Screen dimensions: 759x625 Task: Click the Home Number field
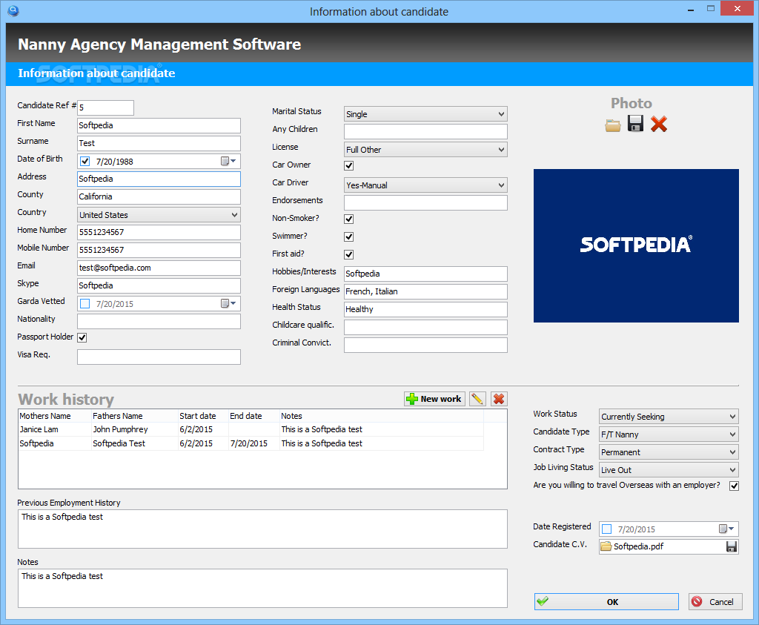tap(159, 232)
